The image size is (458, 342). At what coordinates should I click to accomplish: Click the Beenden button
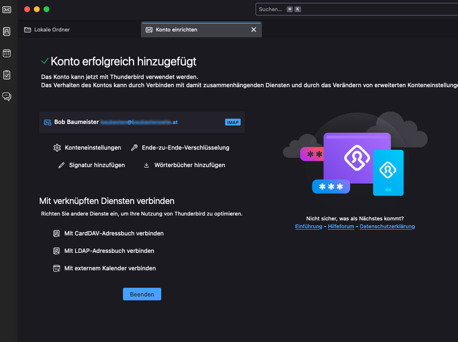click(x=142, y=294)
